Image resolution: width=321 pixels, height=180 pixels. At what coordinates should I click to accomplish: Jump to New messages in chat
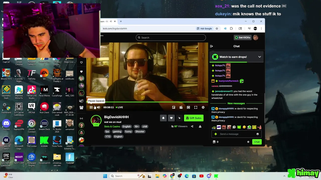(x=236, y=103)
